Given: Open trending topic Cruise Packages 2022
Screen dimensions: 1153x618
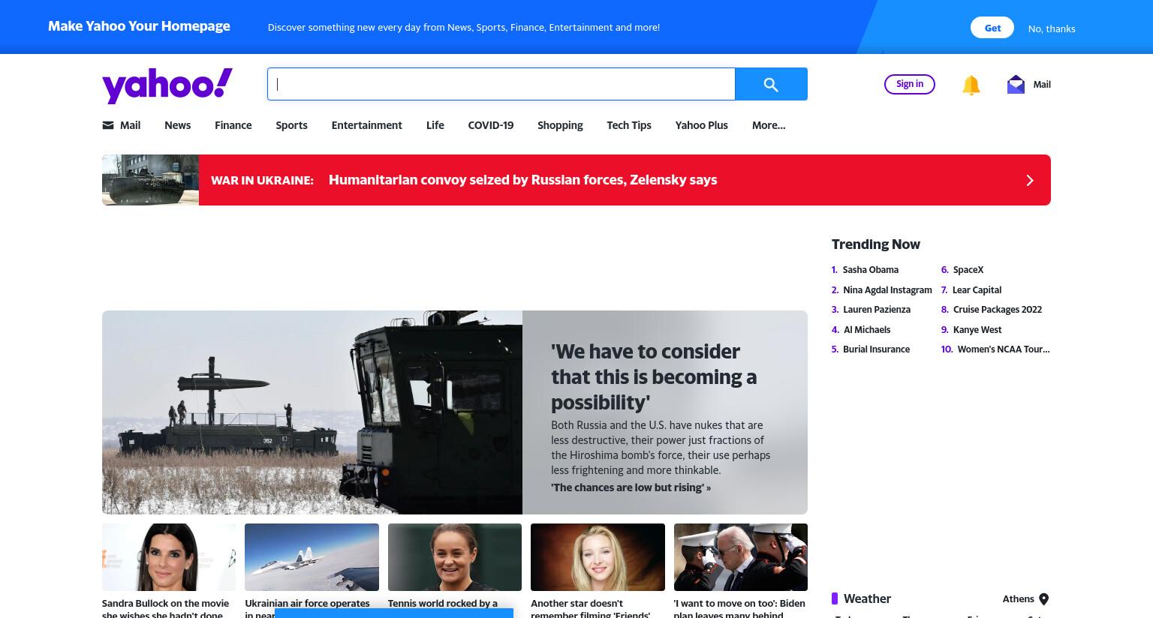Looking at the screenshot, I should tap(998, 310).
